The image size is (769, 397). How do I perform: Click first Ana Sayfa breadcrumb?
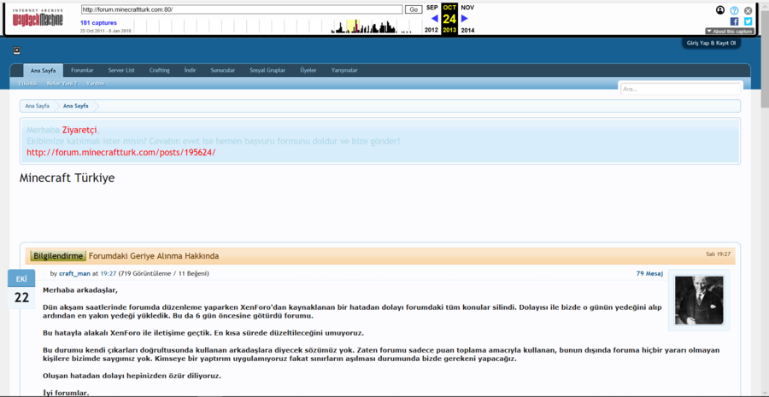tap(38, 106)
